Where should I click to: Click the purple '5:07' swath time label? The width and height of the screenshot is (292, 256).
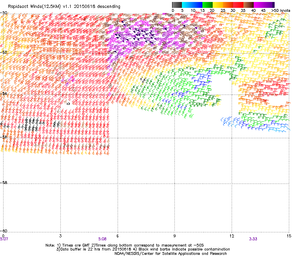4,239
